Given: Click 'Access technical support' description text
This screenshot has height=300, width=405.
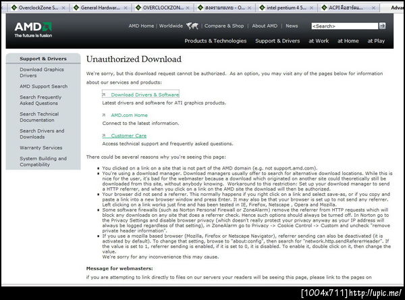Looking at the screenshot, I should 167,144.
